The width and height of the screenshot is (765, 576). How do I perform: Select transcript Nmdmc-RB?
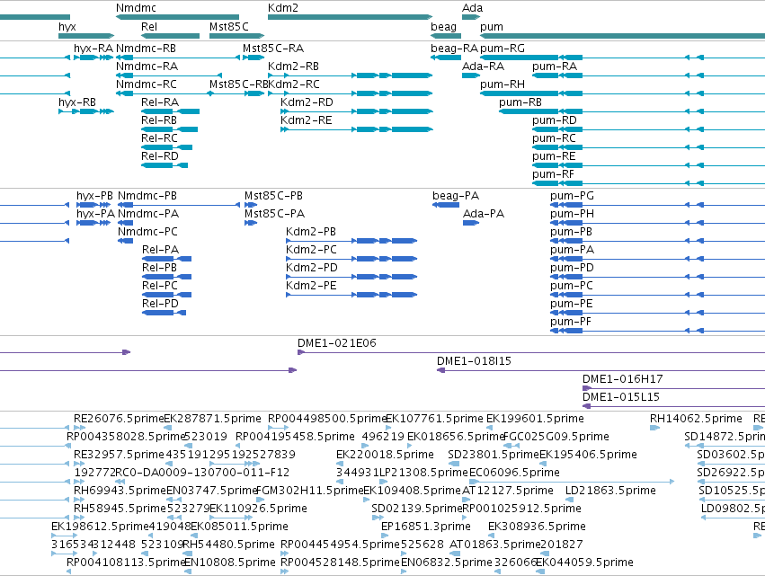coord(146,49)
